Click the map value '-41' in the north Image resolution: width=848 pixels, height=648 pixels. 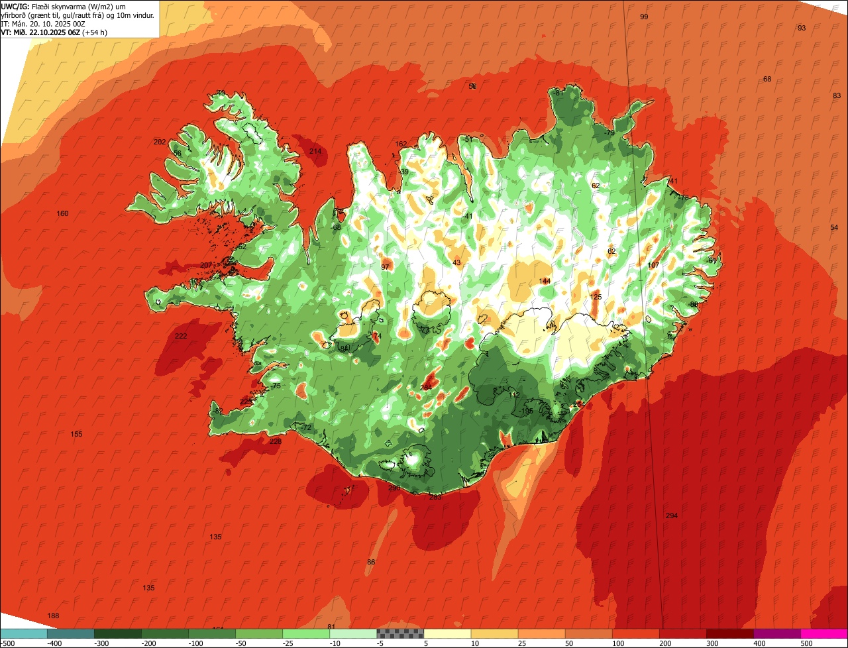(x=467, y=216)
